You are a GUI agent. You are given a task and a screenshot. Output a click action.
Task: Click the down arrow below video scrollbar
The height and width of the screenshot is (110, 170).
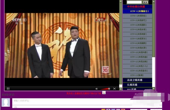tap(121, 89)
